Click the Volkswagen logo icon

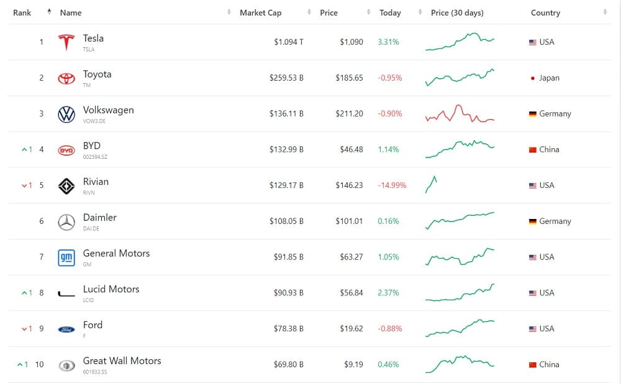coord(66,114)
